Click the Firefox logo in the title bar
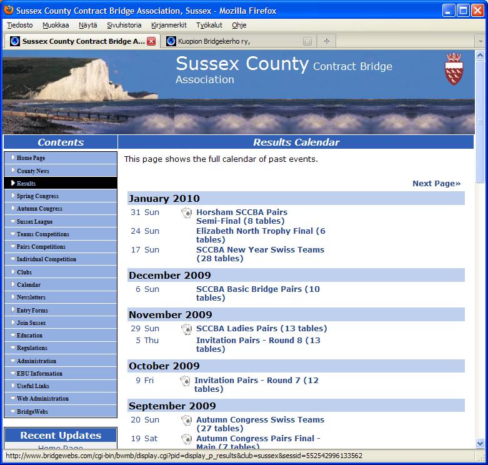 [9, 10]
